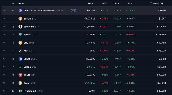Open the Ethereum ETH coin page
Screen dimensions: 172x95
click(x=31, y=27)
